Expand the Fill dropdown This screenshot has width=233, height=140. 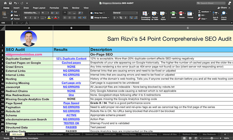(x=205, y=15)
